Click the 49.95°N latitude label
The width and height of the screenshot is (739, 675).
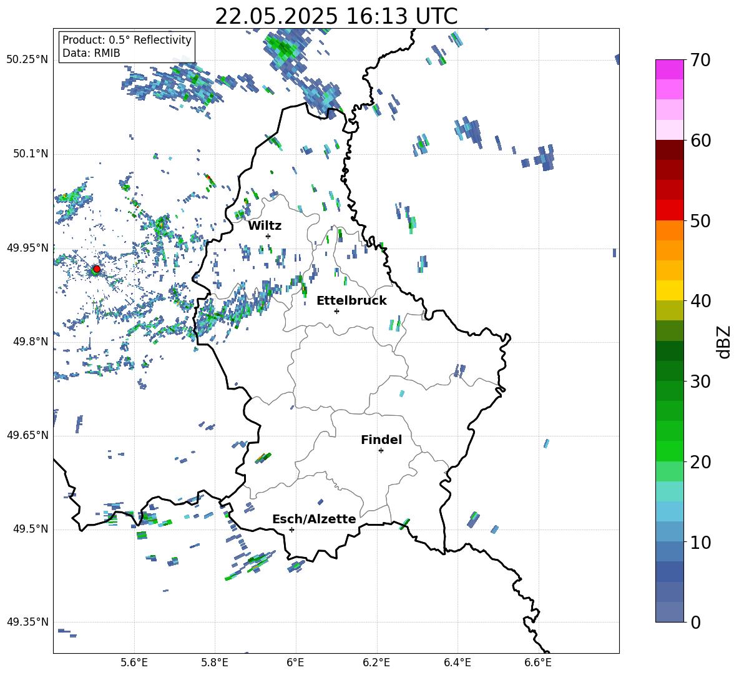pyautogui.click(x=27, y=247)
